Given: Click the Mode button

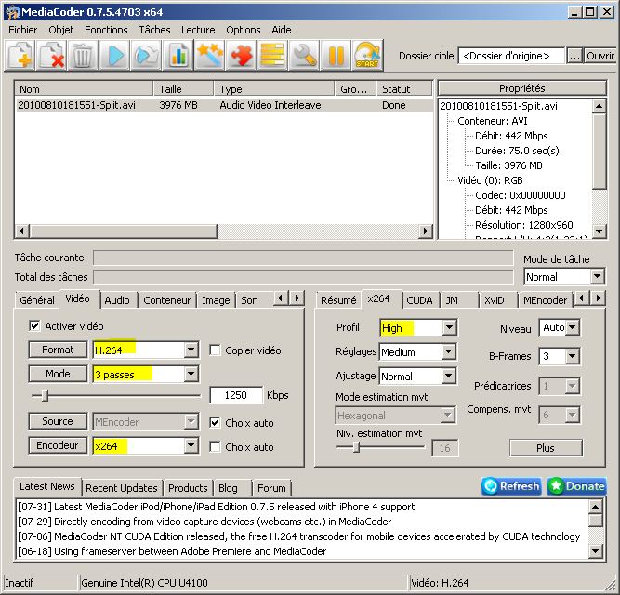Looking at the screenshot, I should pyautogui.click(x=58, y=374).
